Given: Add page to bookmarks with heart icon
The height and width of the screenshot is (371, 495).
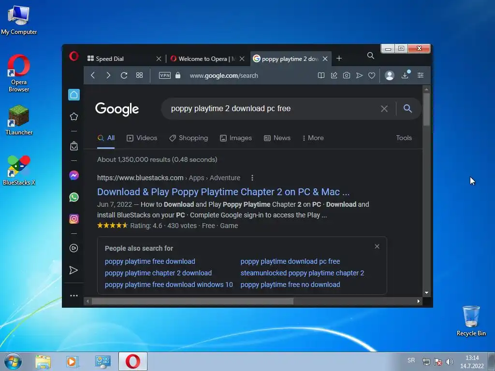Looking at the screenshot, I should click(x=372, y=75).
